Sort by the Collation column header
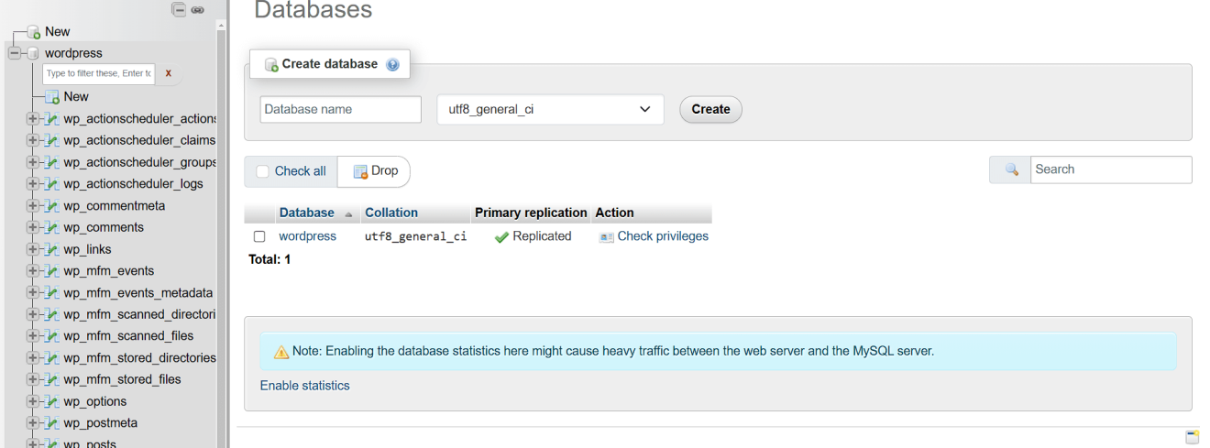 [391, 213]
